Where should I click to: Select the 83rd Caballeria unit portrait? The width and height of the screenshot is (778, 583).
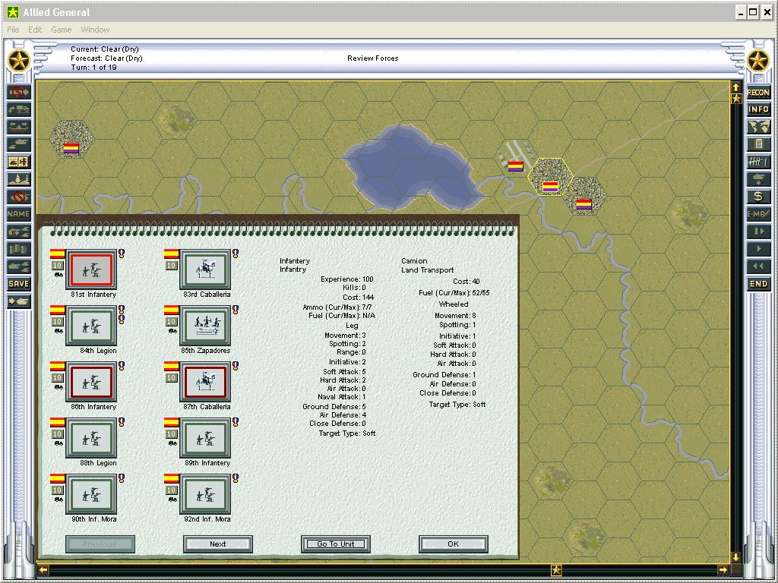[205, 269]
